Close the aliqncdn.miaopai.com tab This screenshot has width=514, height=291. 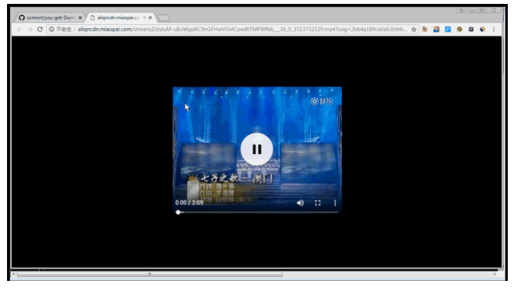pos(150,18)
